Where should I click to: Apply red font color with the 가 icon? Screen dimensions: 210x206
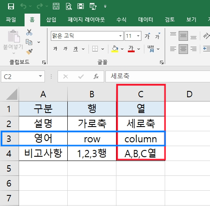pyautogui.click(x=131, y=49)
